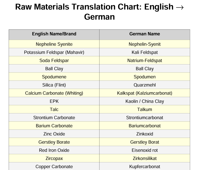Click the 'Gerstley Borate' cell
The image size is (198, 170).
coord(54,142)
